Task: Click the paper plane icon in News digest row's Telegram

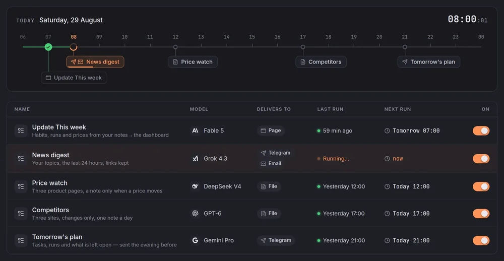Action: click(263, 153)
